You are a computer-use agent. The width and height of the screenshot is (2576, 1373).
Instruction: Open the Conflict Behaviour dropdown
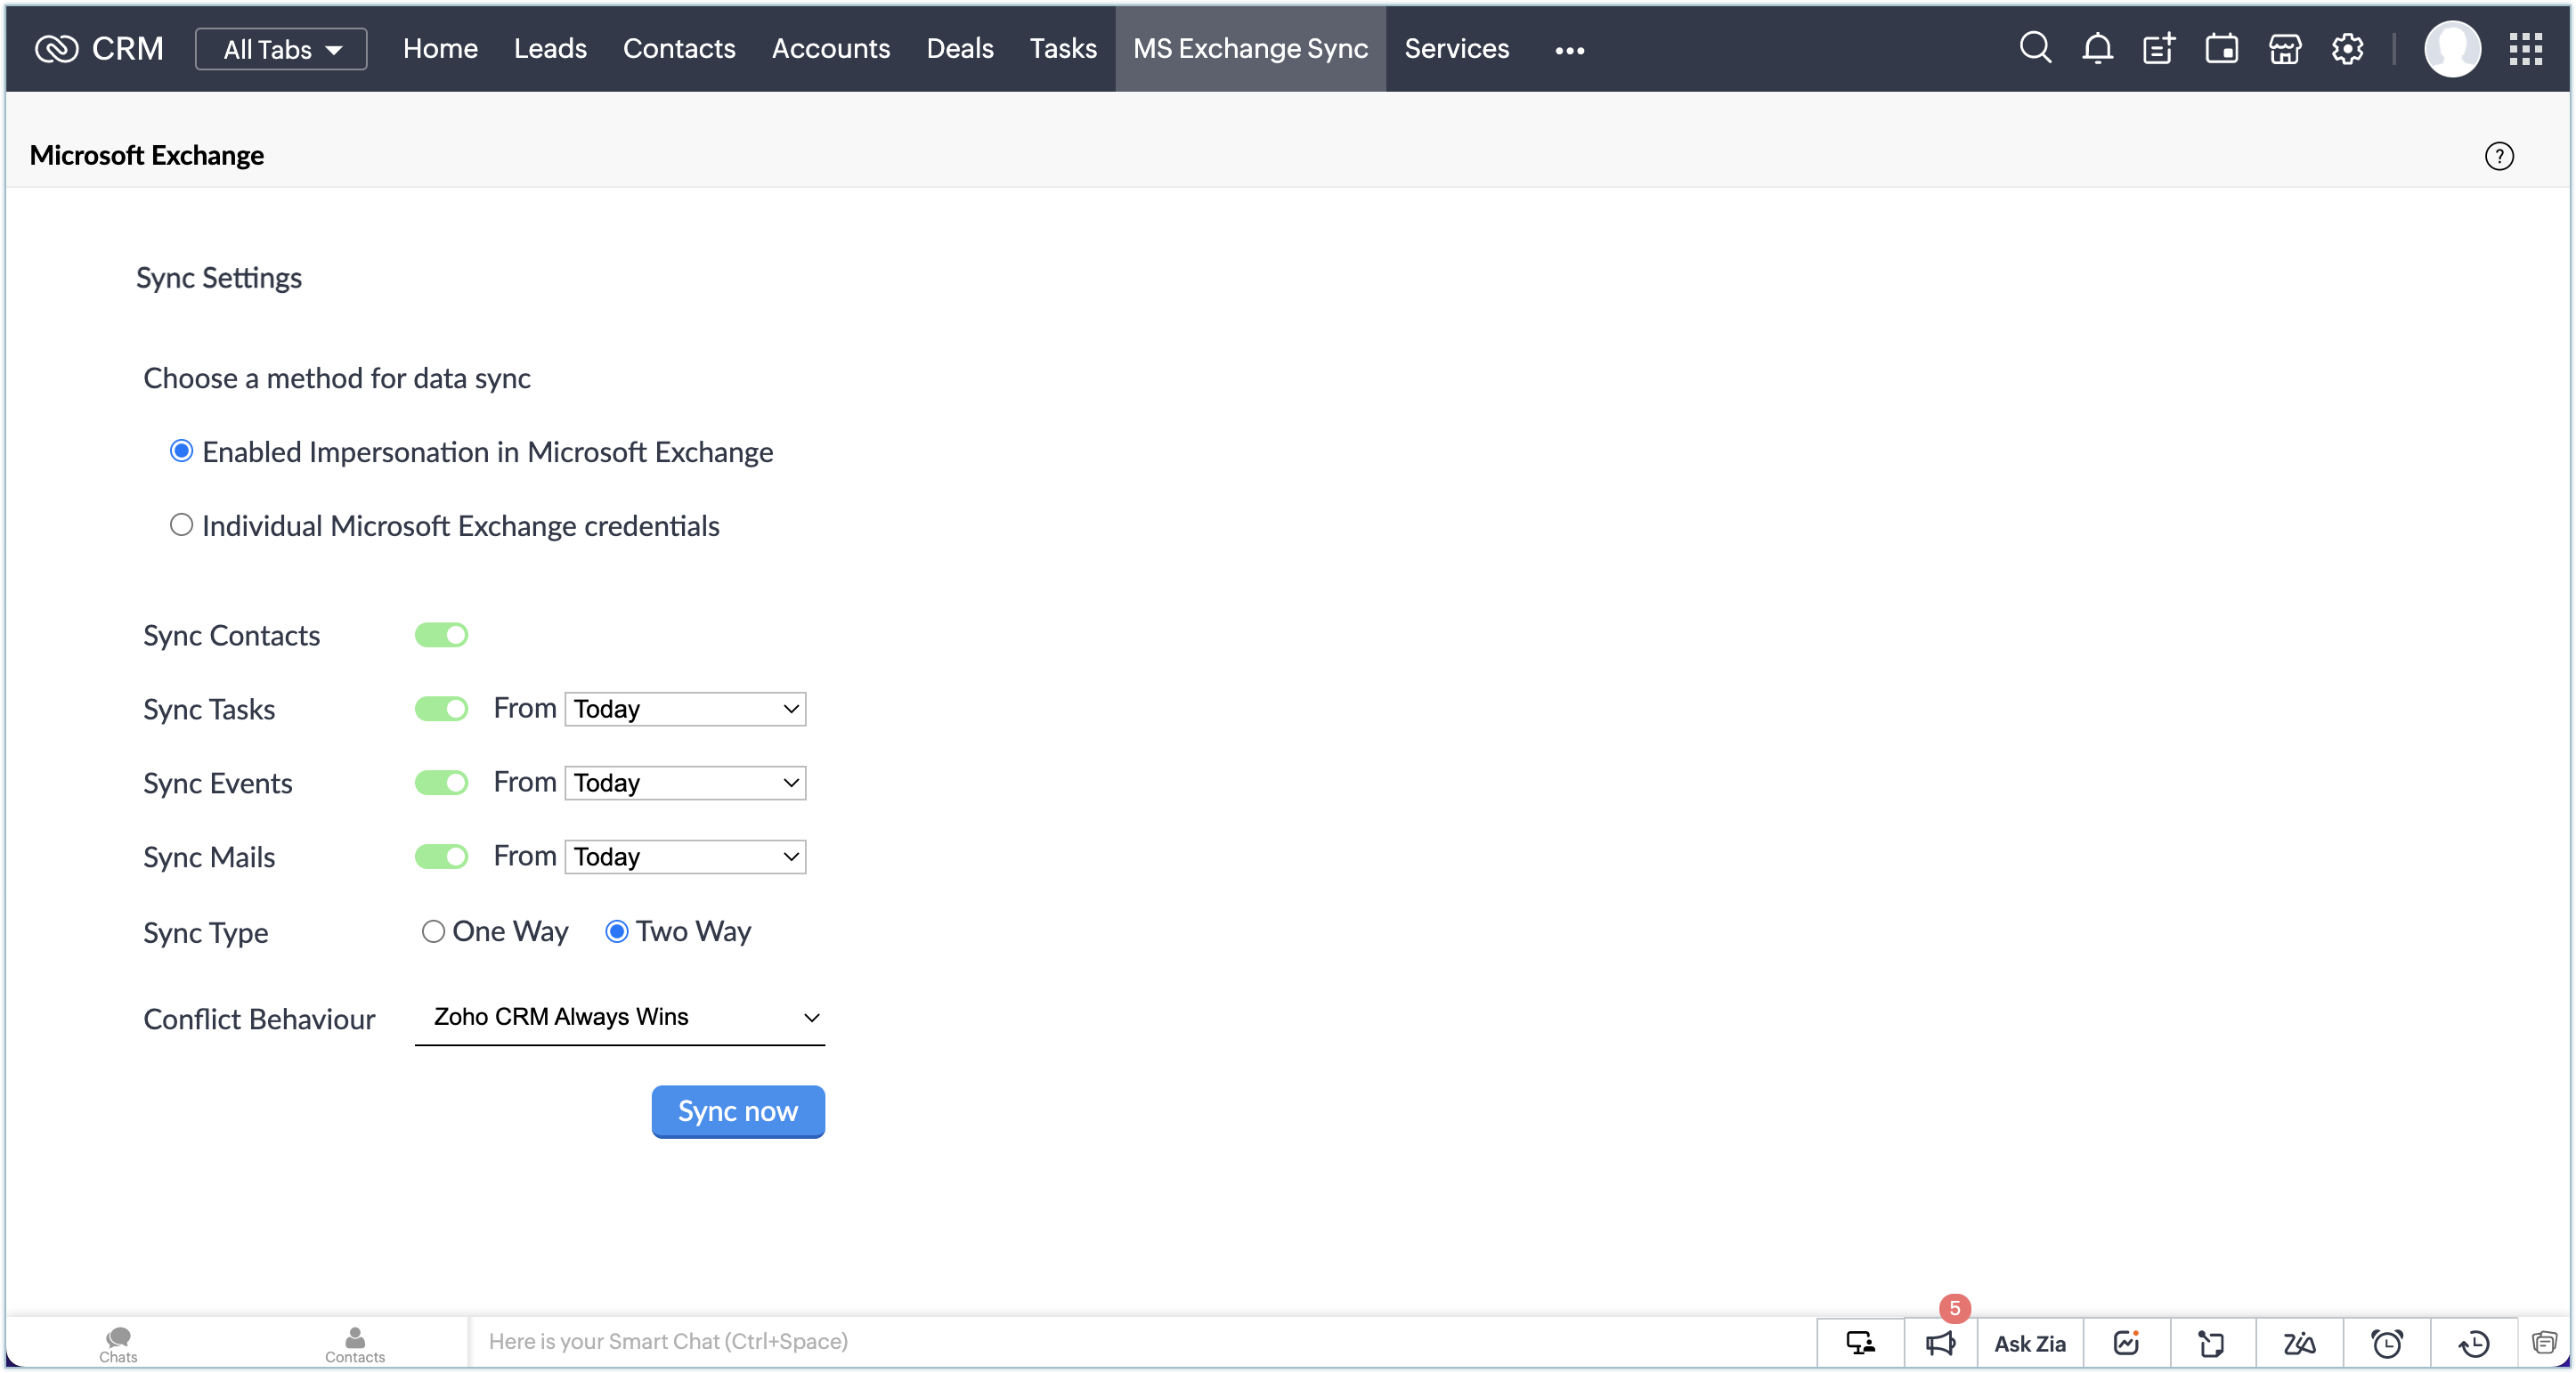point(619,1017)
